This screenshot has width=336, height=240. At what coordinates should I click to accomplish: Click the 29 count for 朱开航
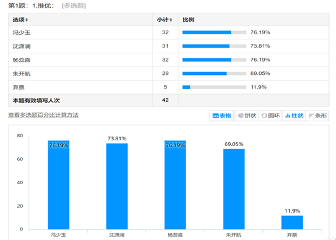click(165, 74)
